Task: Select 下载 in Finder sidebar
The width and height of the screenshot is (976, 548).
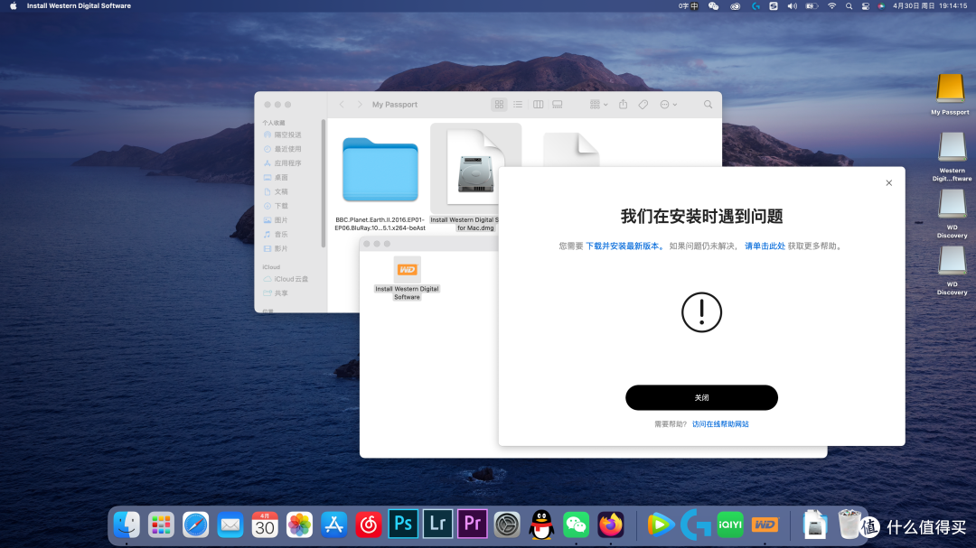Action: tap(281, 206)
